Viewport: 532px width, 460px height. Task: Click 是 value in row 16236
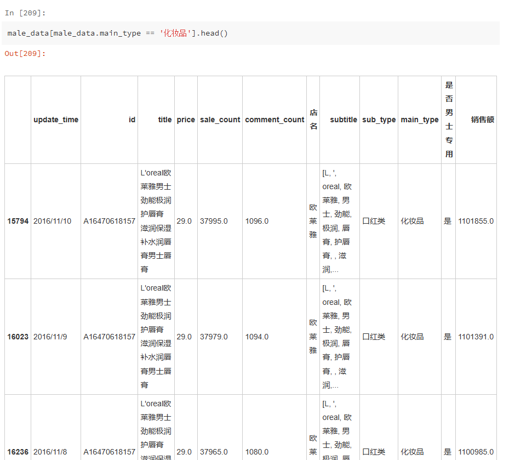tap(448, 452)
